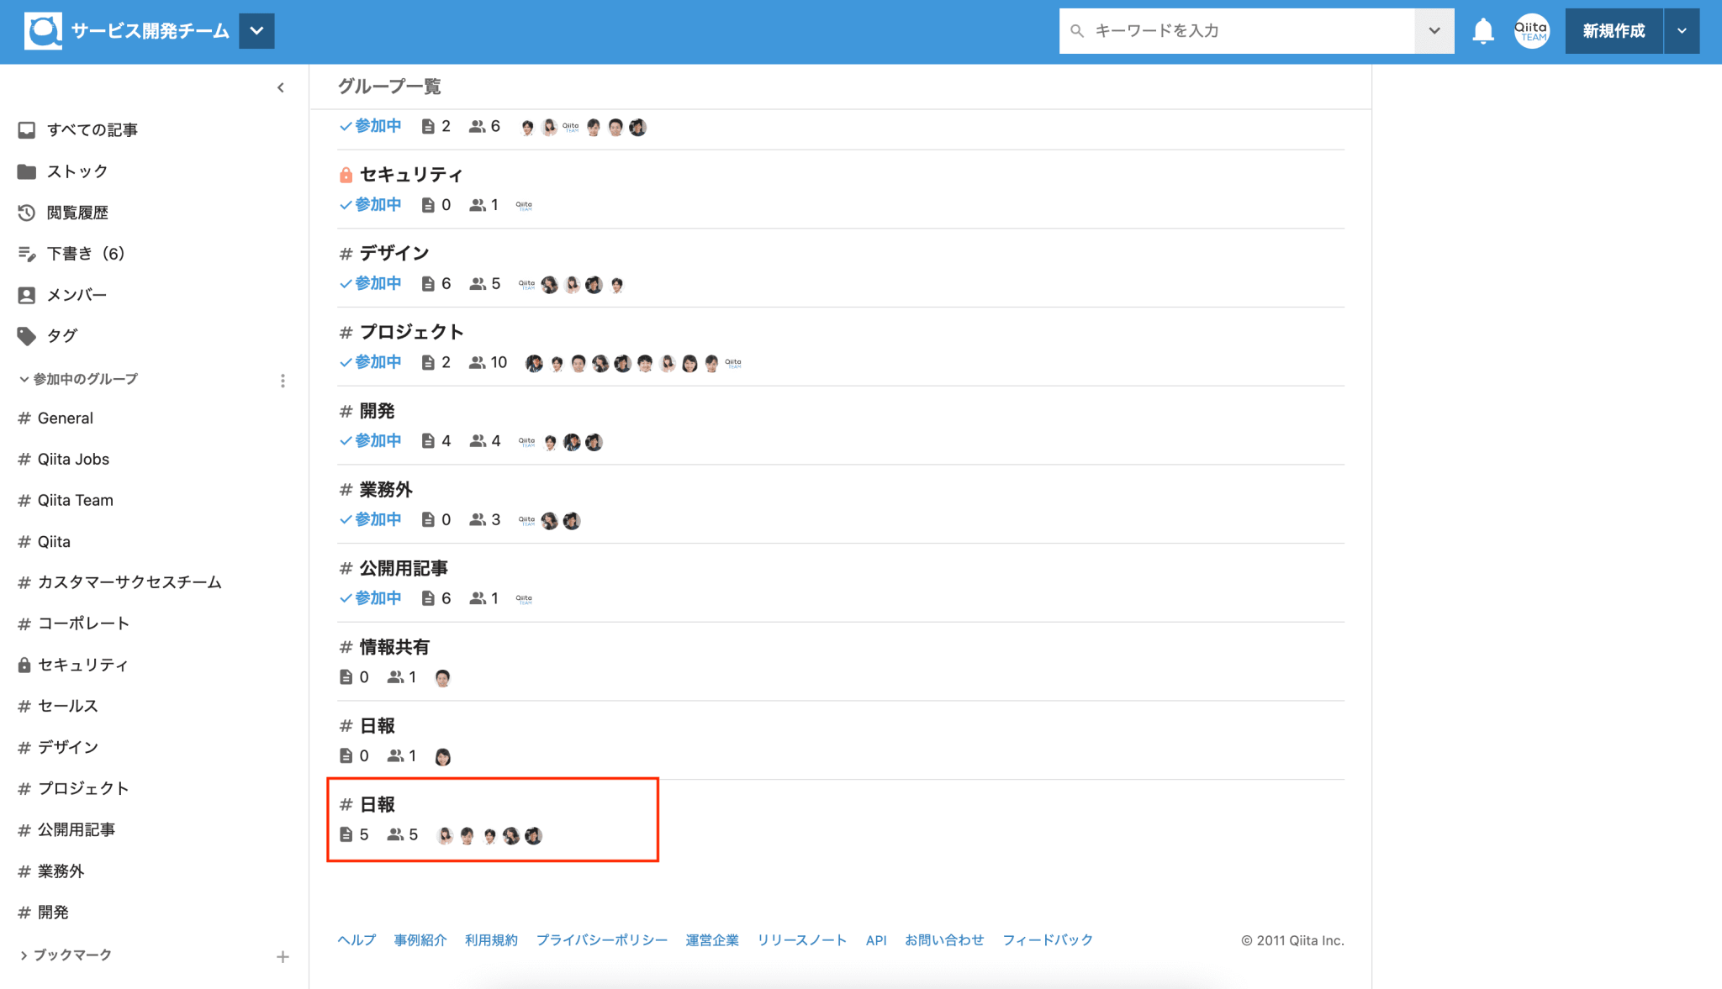The width and height of the screenshot is (1722, 989).
Task: Collapse the sidebar with the chevron
Action: click(x=281, y=87)
